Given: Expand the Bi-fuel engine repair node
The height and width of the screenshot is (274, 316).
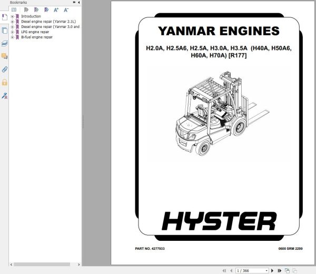Looking at the screenshot, I should pyautogui.click(x=12, y=37).
